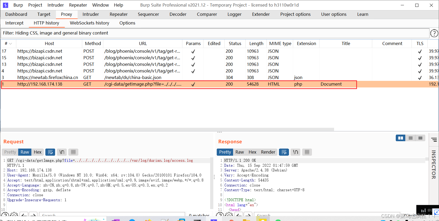Open the filter help question mark icon
This screenshot has width=439, height=221.
coord(434,33)
